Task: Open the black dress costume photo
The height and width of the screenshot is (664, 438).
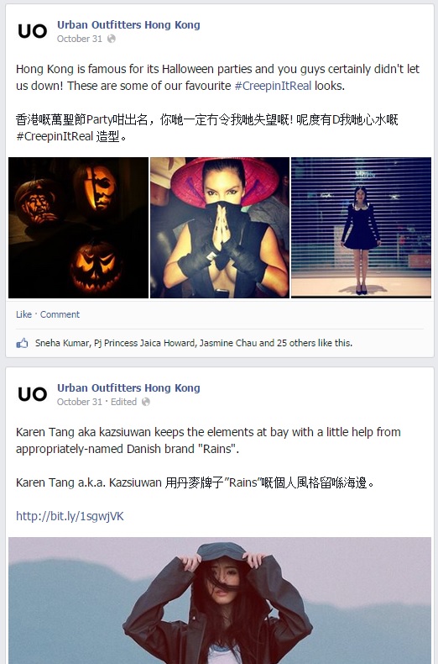Action: tap(362, 228)
